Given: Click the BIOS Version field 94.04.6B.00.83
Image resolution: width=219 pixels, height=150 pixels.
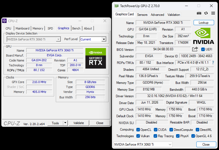Looking at the screenshot, I should tap(163, 49).
